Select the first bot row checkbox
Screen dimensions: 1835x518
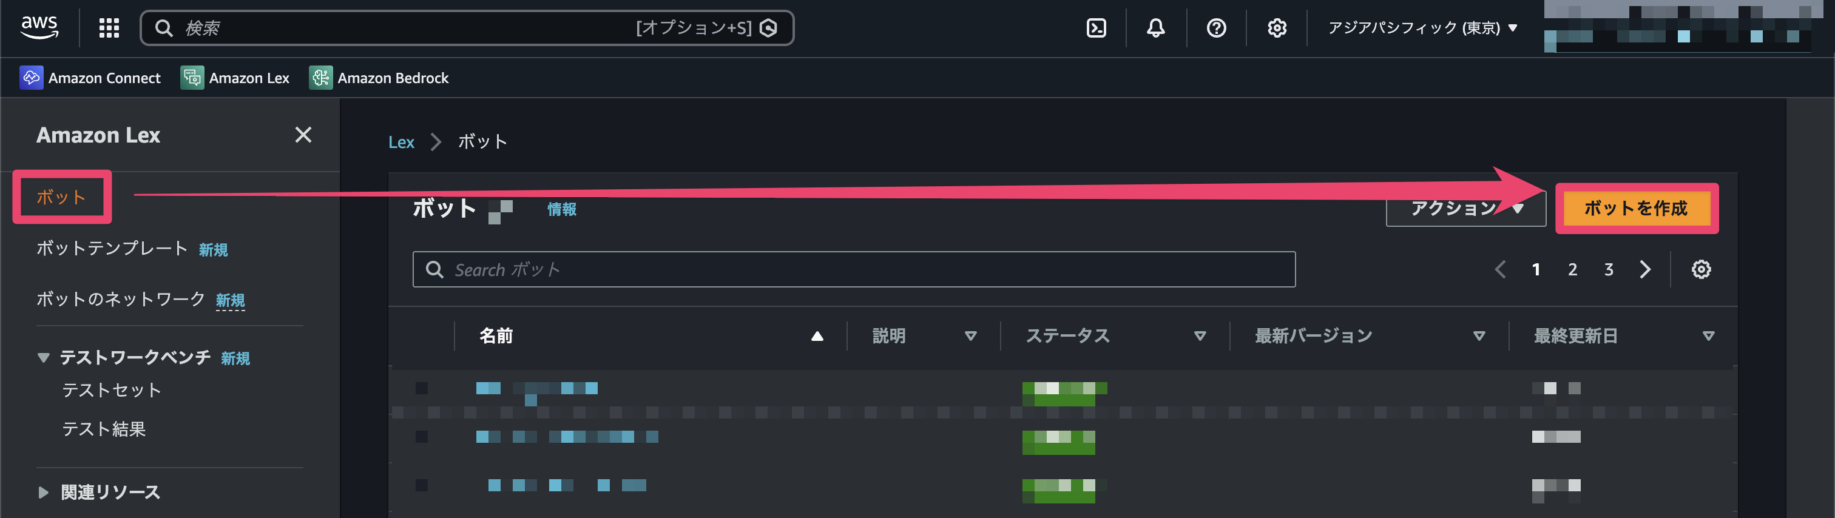422,388
